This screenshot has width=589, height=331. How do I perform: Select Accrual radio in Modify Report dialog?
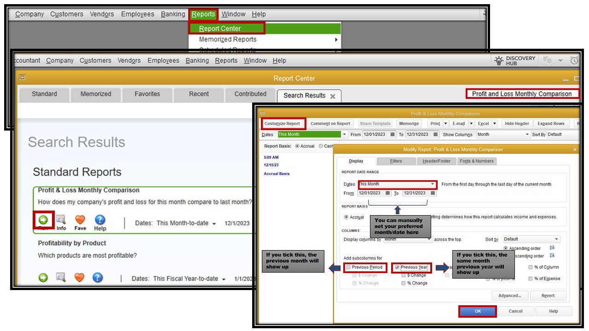coord(346,217)
